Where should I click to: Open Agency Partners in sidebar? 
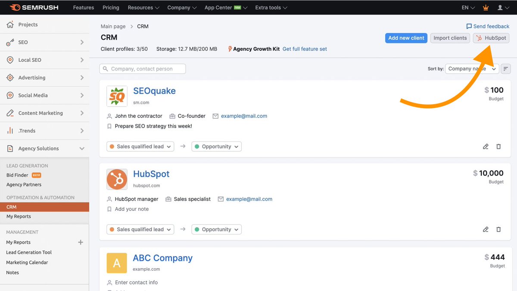24,185
